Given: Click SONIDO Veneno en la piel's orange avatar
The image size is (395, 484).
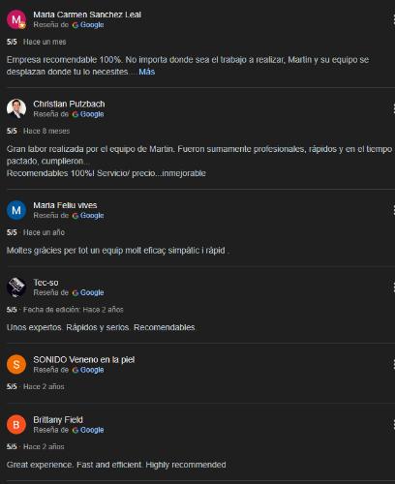Looking at the screenshot, I should click(x=16, y=364).
